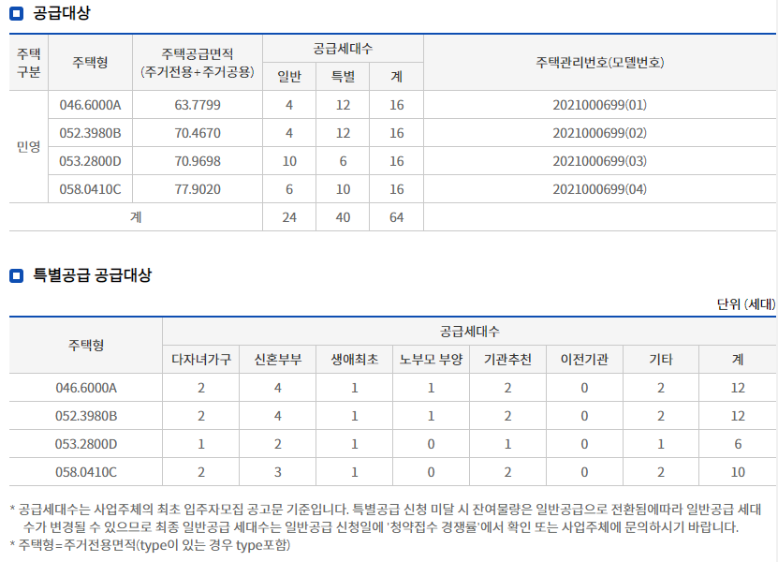Click special supply total 6 for 053.2800D
Viewport: 778px width, 562px height.
point(738,444)
